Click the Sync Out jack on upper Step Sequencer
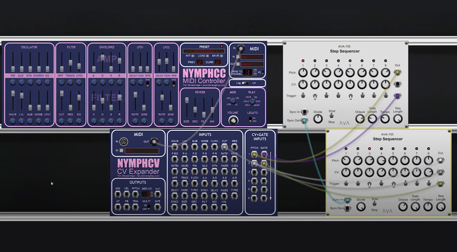 tap(304, 120)
